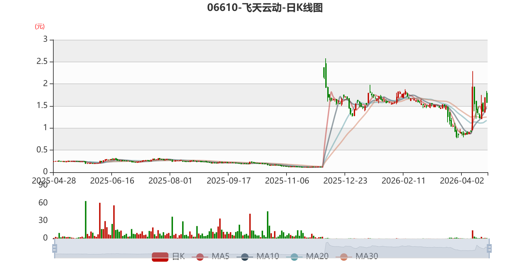Select the 2025-06-16 date axis label
530x265 pixels.
[x=112, y=181]
